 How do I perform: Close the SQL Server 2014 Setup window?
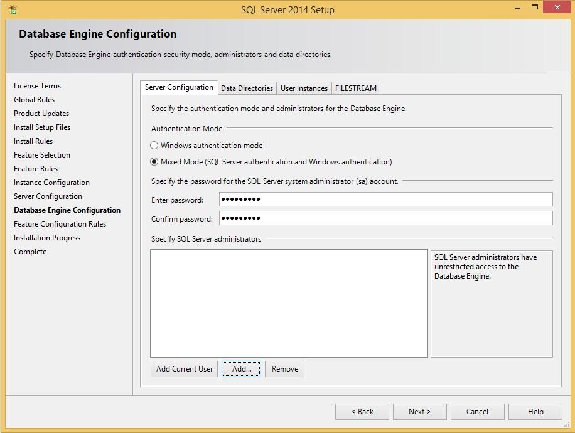(x=557, y=8)
